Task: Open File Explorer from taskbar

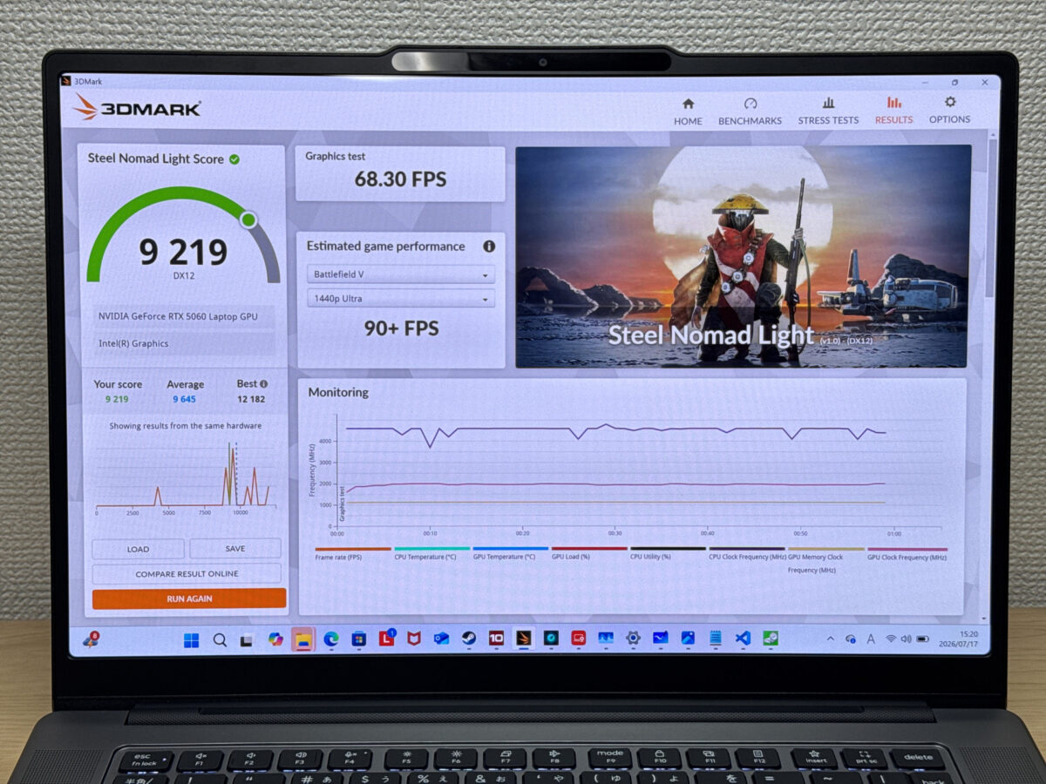Action: (302, 639)
